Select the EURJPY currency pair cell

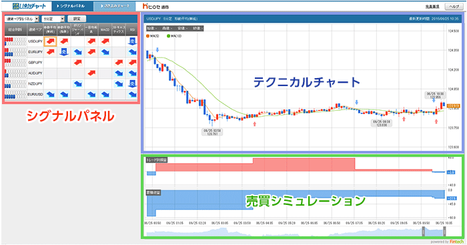point(35,52)
